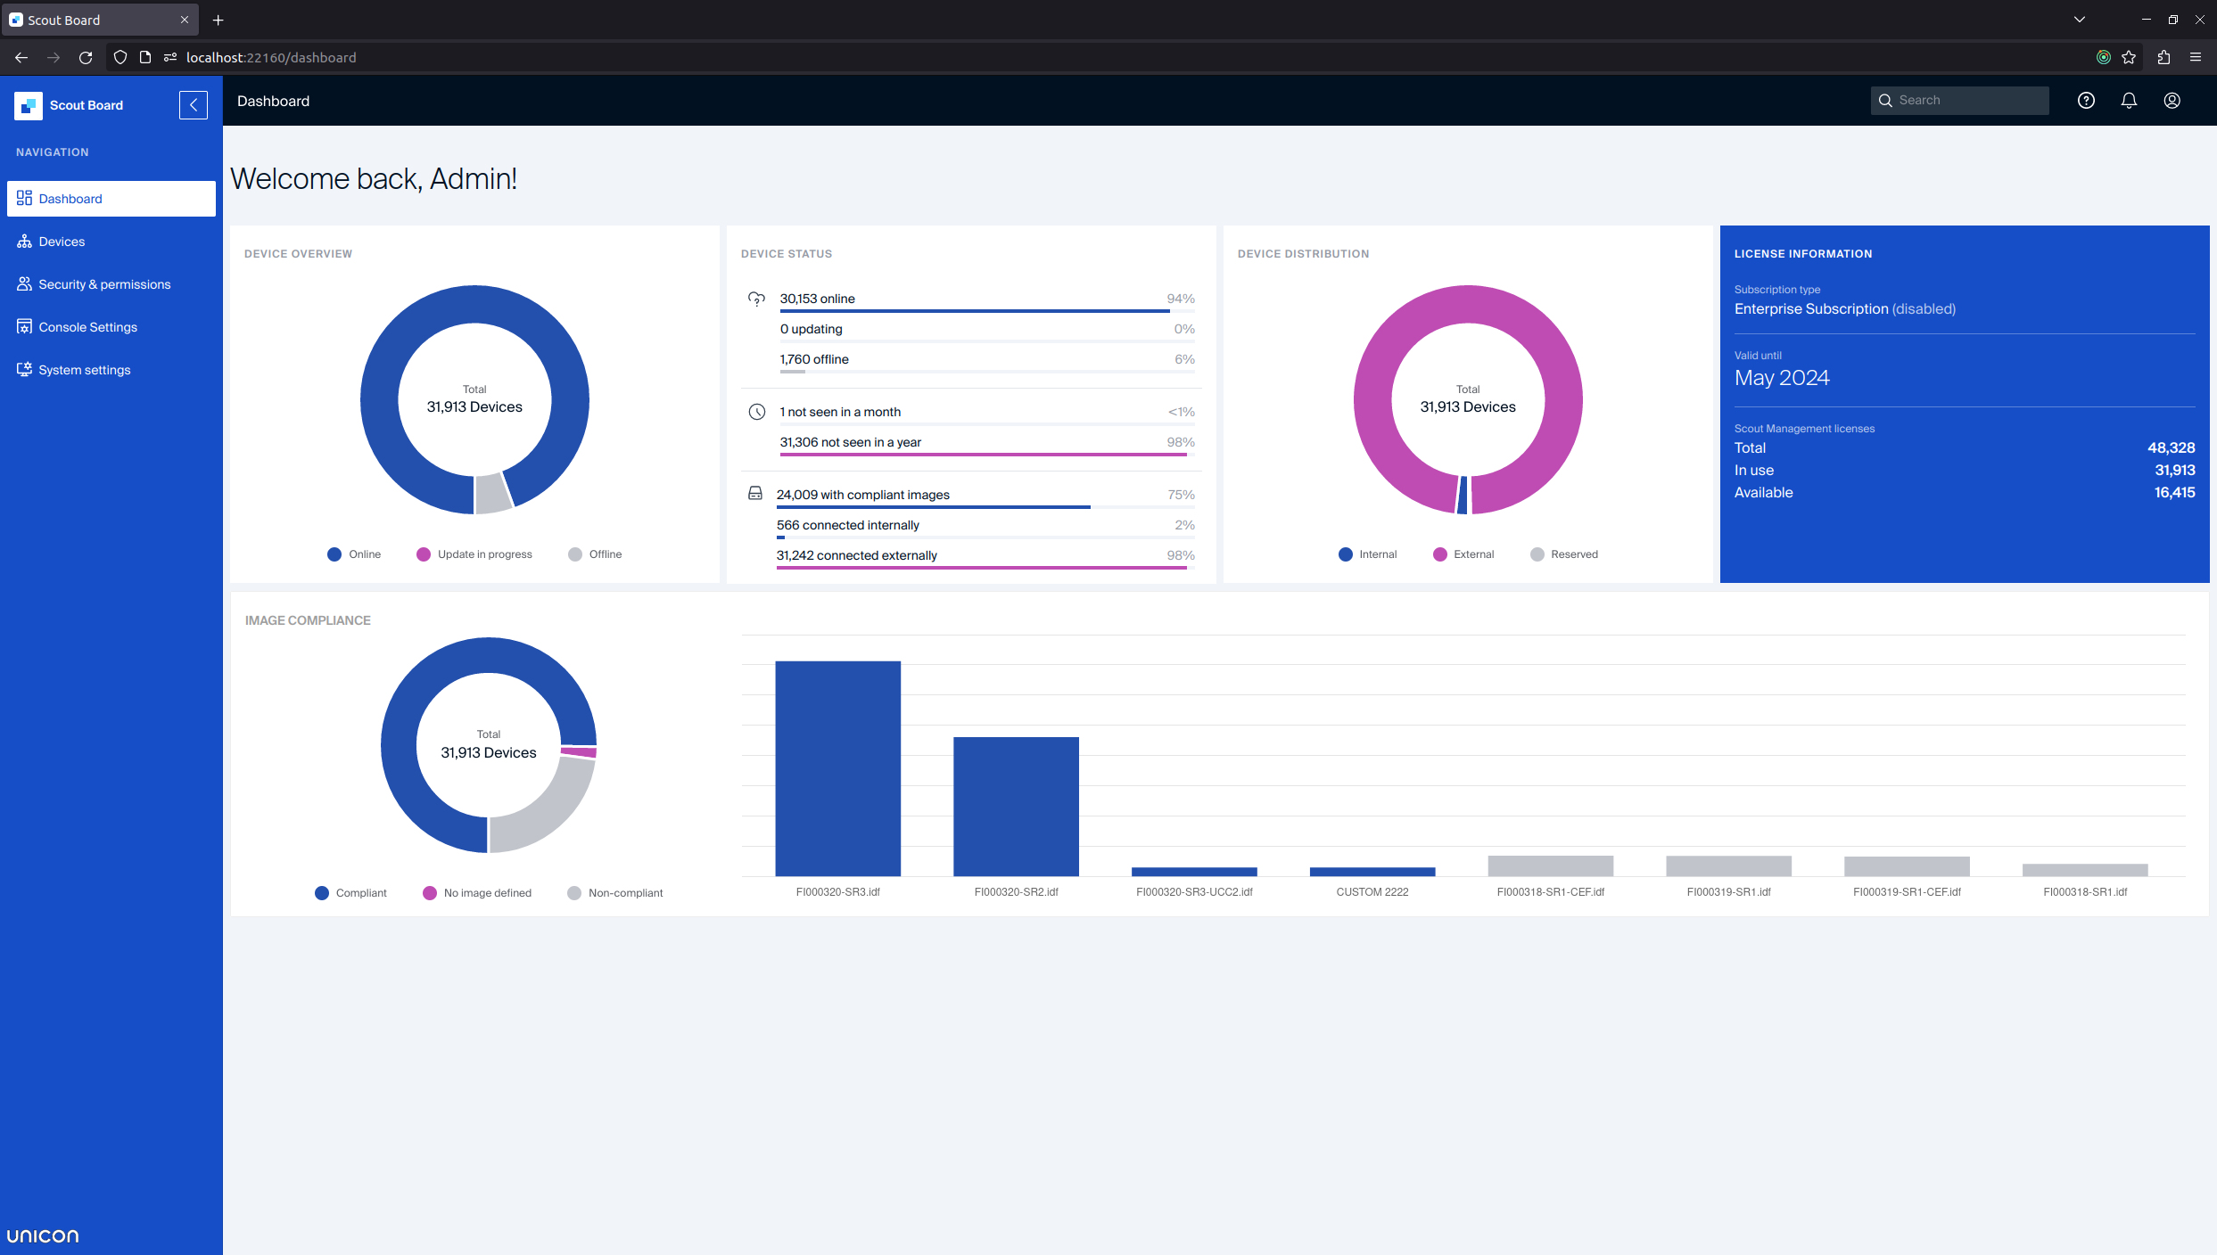Toggle Non-compliant legend in Image Compliance
This screenshot has height=1255, width=2217.
tap(615, 893)
